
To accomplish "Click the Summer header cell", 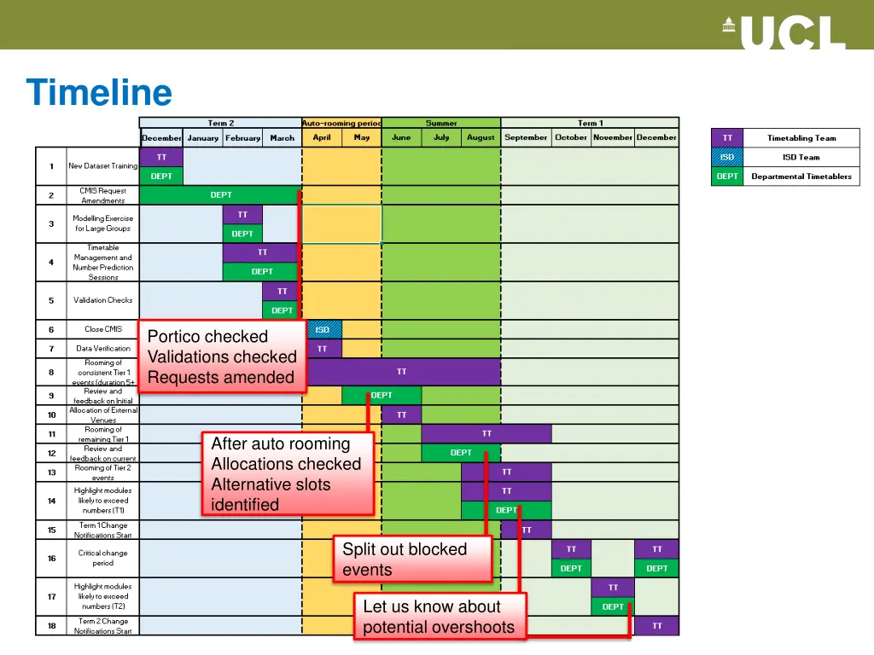I will tap(441, 123).
